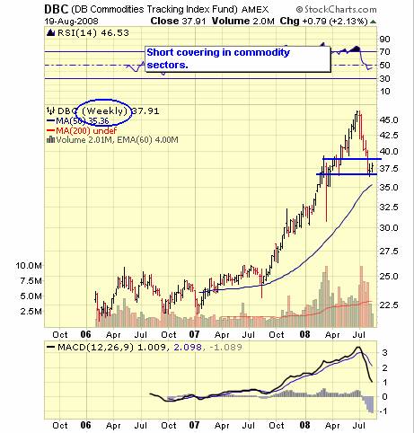
Task: Click the 30.0 price axis label
Action: point(389,228)
